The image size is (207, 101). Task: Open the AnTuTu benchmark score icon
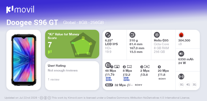pos(181,35)
